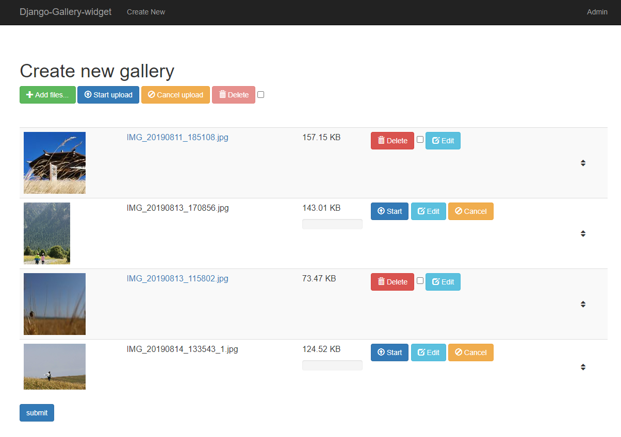Click the trash icon to delete IMG_20190811_185108.jpg
621x437 pixels.
click(x=382, y=140)
